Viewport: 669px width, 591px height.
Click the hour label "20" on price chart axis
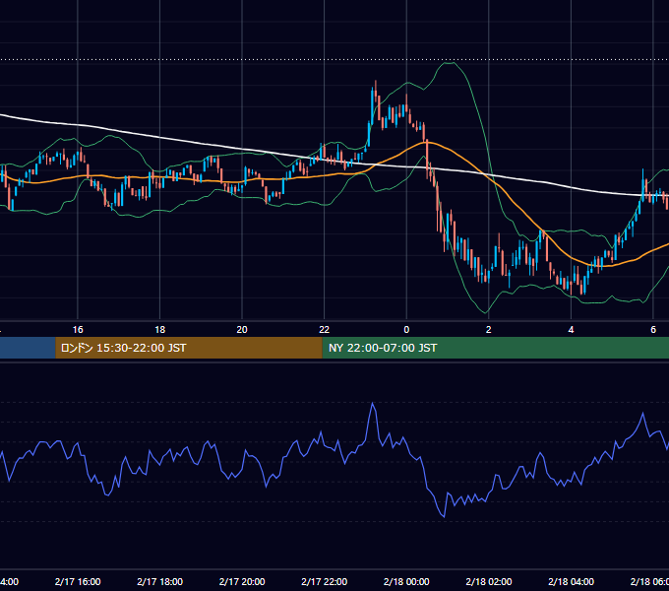(x=242, y=330)
